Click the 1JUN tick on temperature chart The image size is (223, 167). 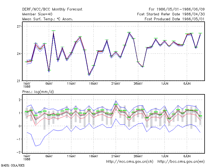(x=165, y=84)
